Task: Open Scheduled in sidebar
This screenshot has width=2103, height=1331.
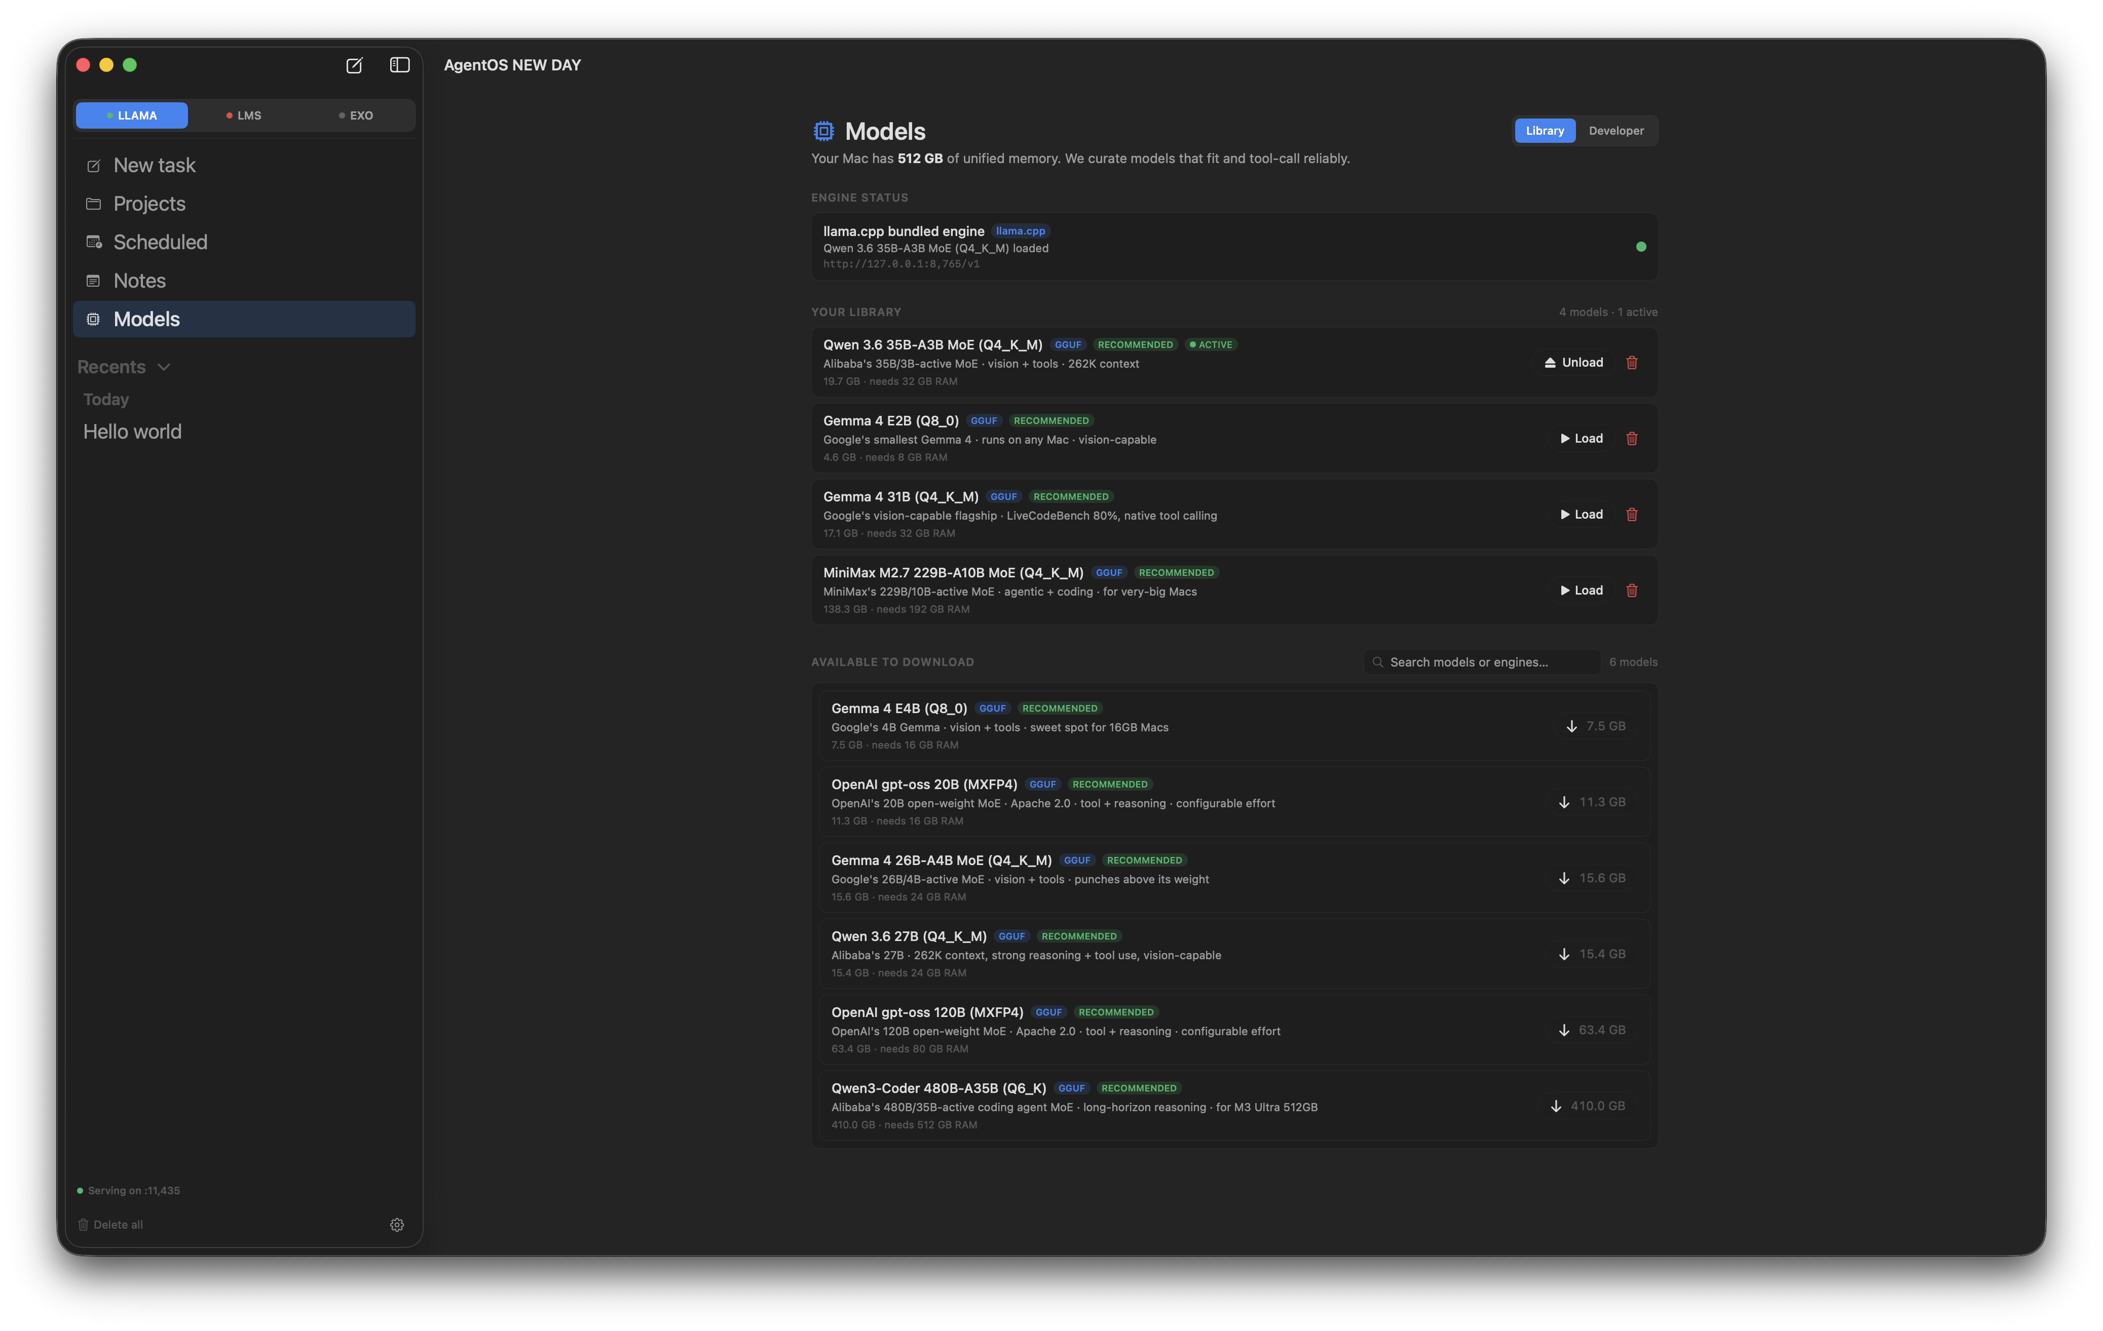Action: pos(244,242)
